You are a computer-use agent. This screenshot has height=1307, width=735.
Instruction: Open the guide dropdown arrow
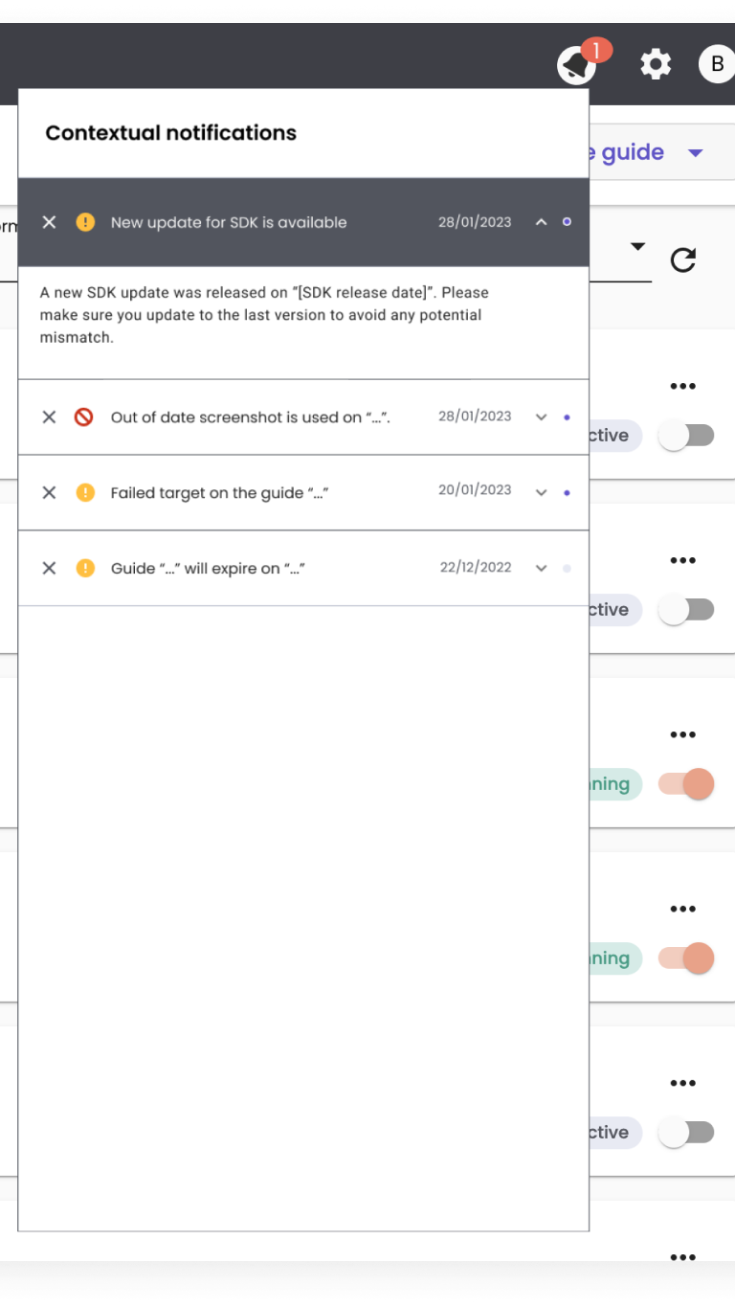click(696, 153)
